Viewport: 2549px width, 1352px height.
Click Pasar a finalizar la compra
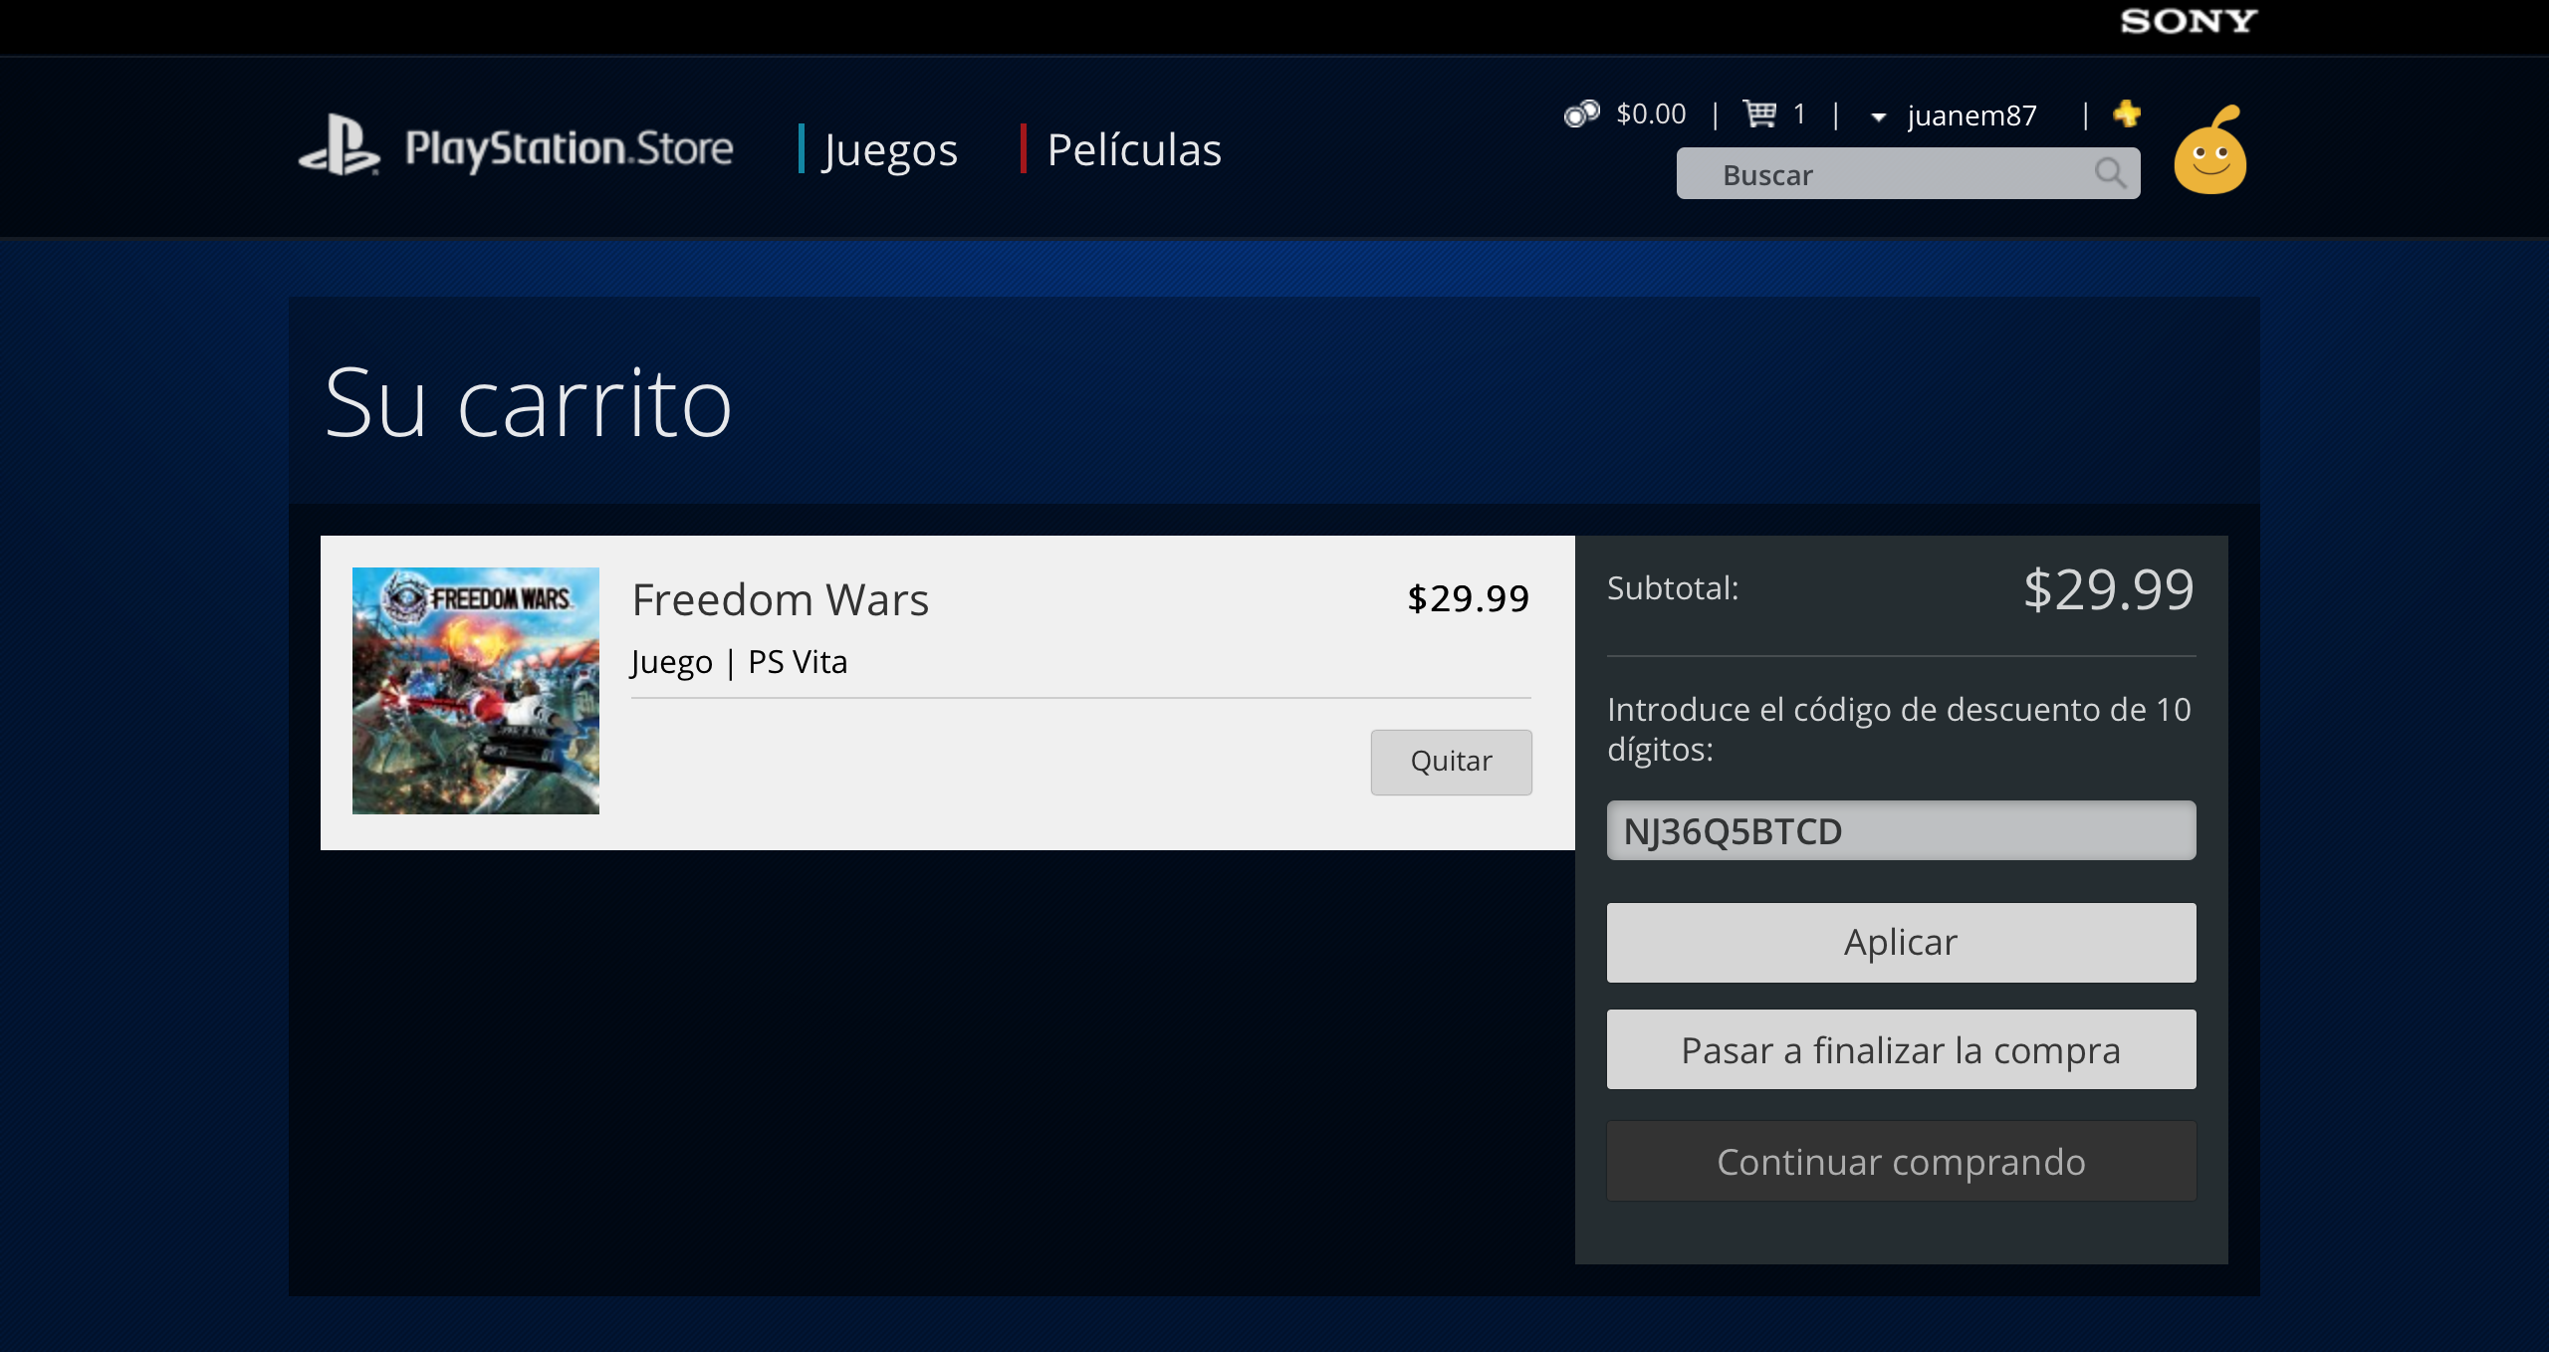pos(1901,1049)
